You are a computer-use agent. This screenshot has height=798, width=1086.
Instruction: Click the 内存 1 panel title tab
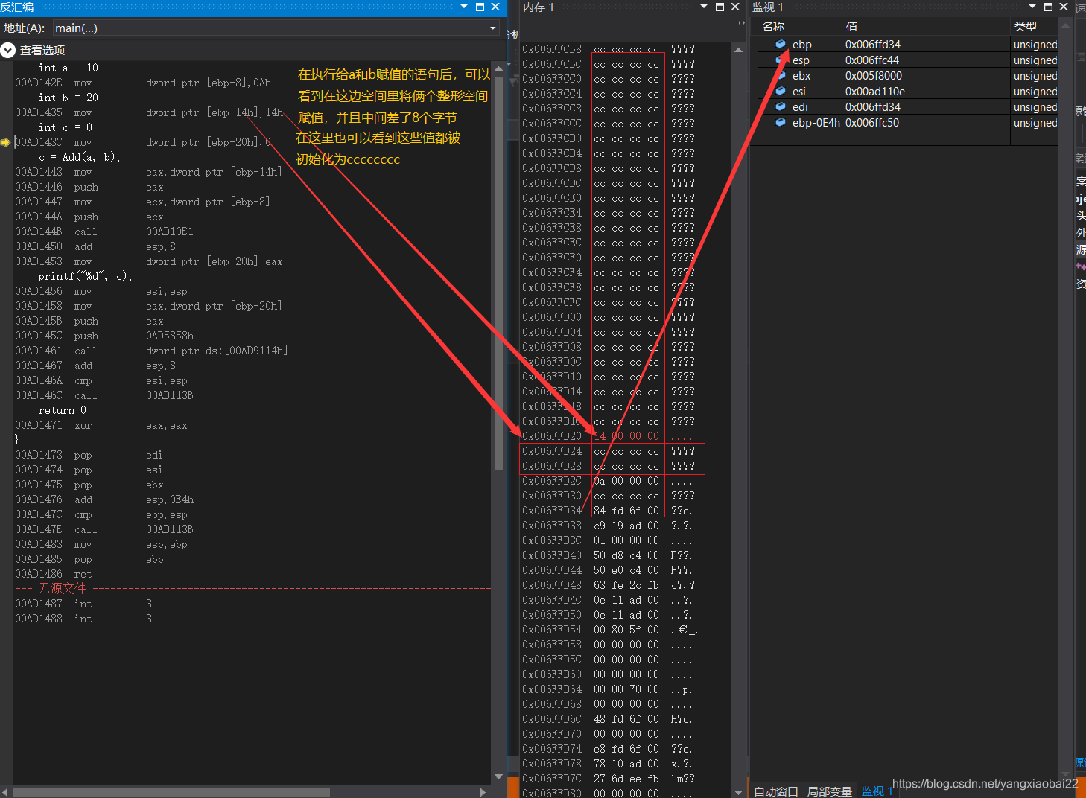539,7
